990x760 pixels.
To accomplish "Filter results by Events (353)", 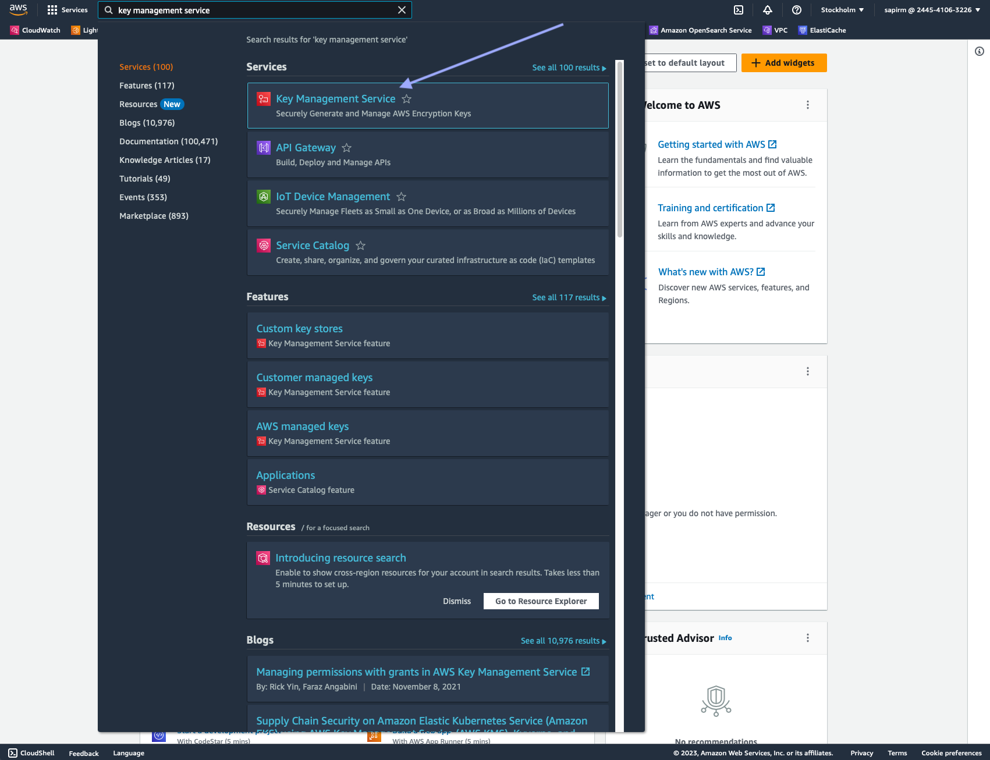I will (143, 197).
